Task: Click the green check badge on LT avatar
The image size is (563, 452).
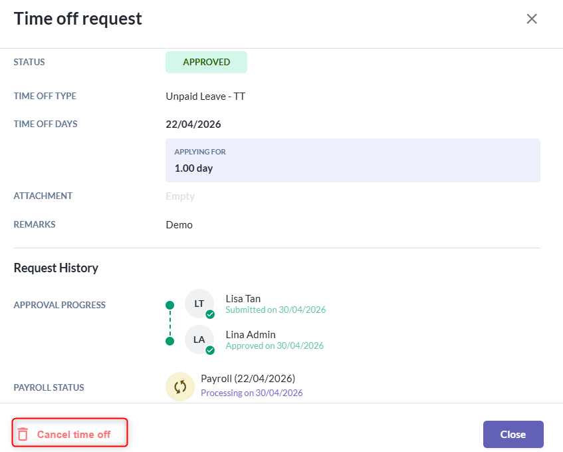Action: point(210,314)
